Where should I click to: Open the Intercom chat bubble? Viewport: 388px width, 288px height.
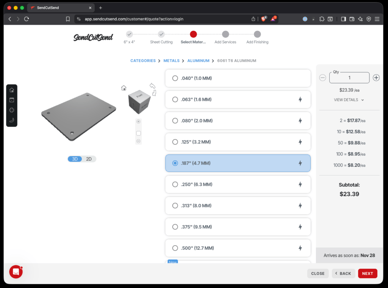point(16,272)
